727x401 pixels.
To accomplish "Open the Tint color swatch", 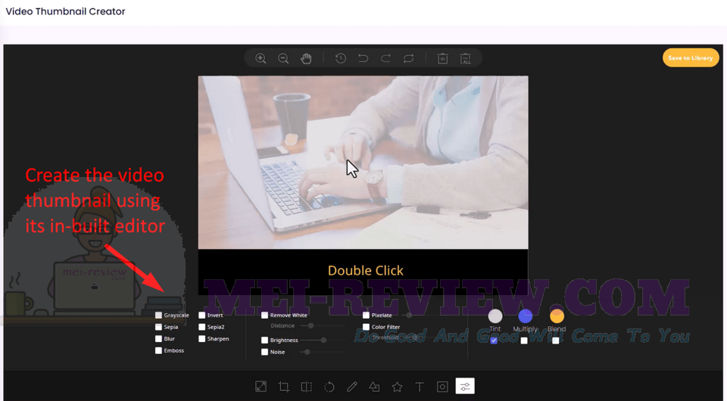I will (x=495, y=316).
